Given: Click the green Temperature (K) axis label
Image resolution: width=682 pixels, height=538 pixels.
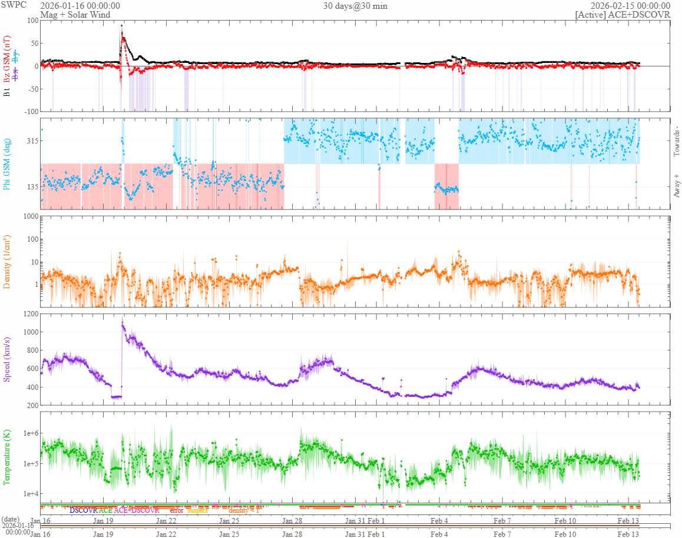Looking at the screenshot, I should pos(6,457).
